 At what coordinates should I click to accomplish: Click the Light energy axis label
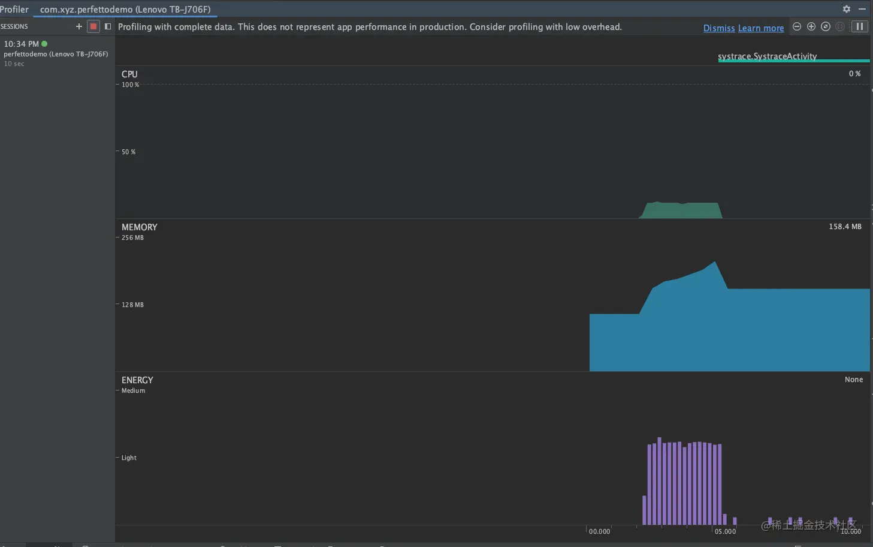coord(129,458)
